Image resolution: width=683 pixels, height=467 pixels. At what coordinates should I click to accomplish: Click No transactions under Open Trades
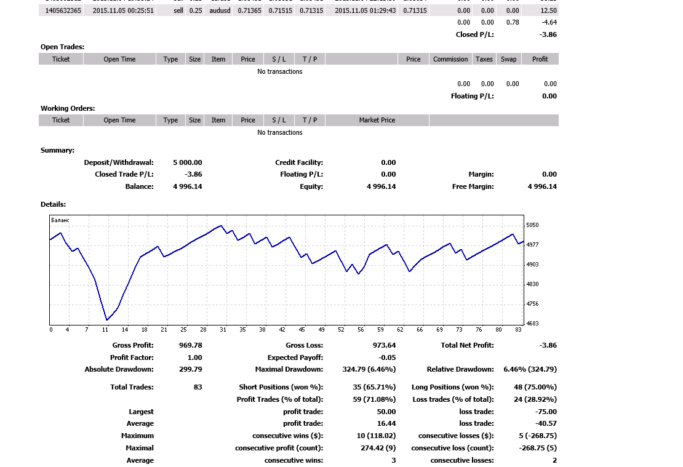click(x=279, y=71)
